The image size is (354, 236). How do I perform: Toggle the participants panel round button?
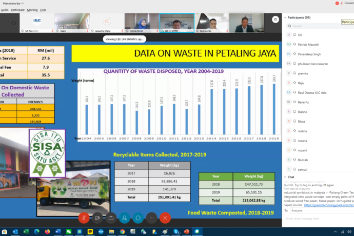[124, 218]
